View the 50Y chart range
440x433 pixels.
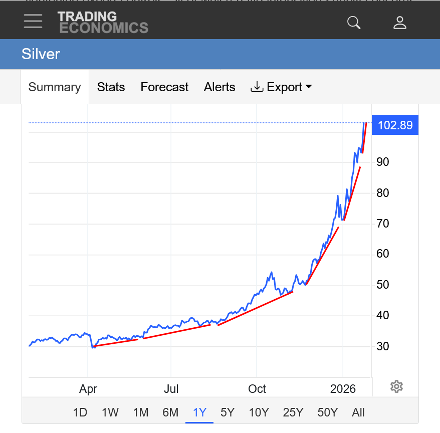[327, 412]
